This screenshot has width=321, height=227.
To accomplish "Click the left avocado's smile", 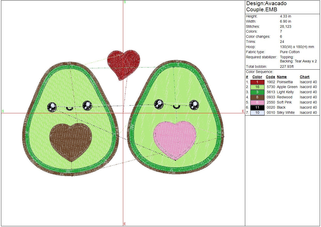I will tap(70, 108).
